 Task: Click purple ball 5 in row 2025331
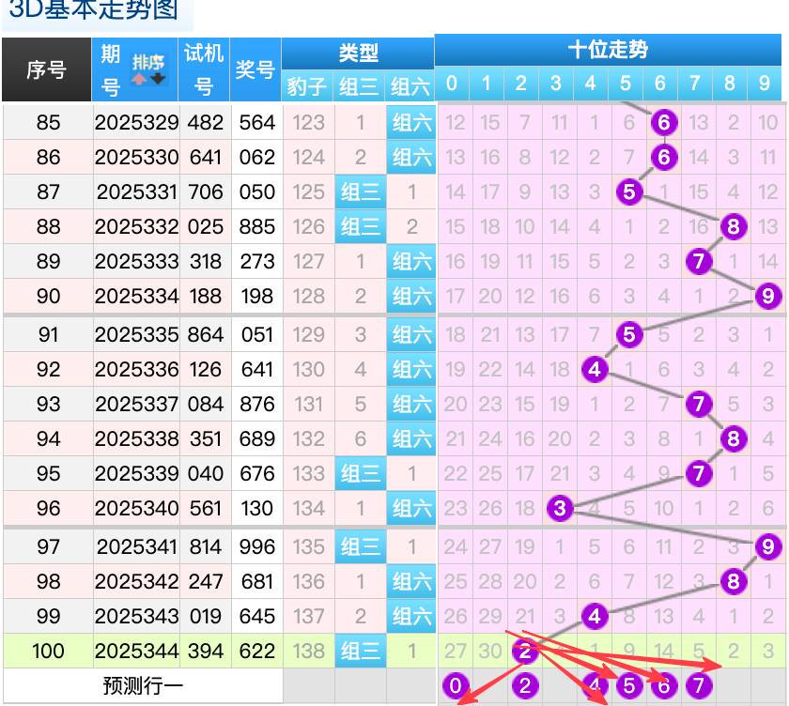629,192
